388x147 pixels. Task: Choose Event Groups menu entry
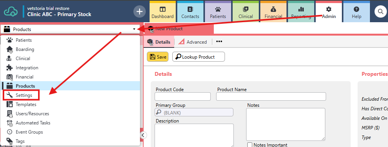(x=70, y=132)
